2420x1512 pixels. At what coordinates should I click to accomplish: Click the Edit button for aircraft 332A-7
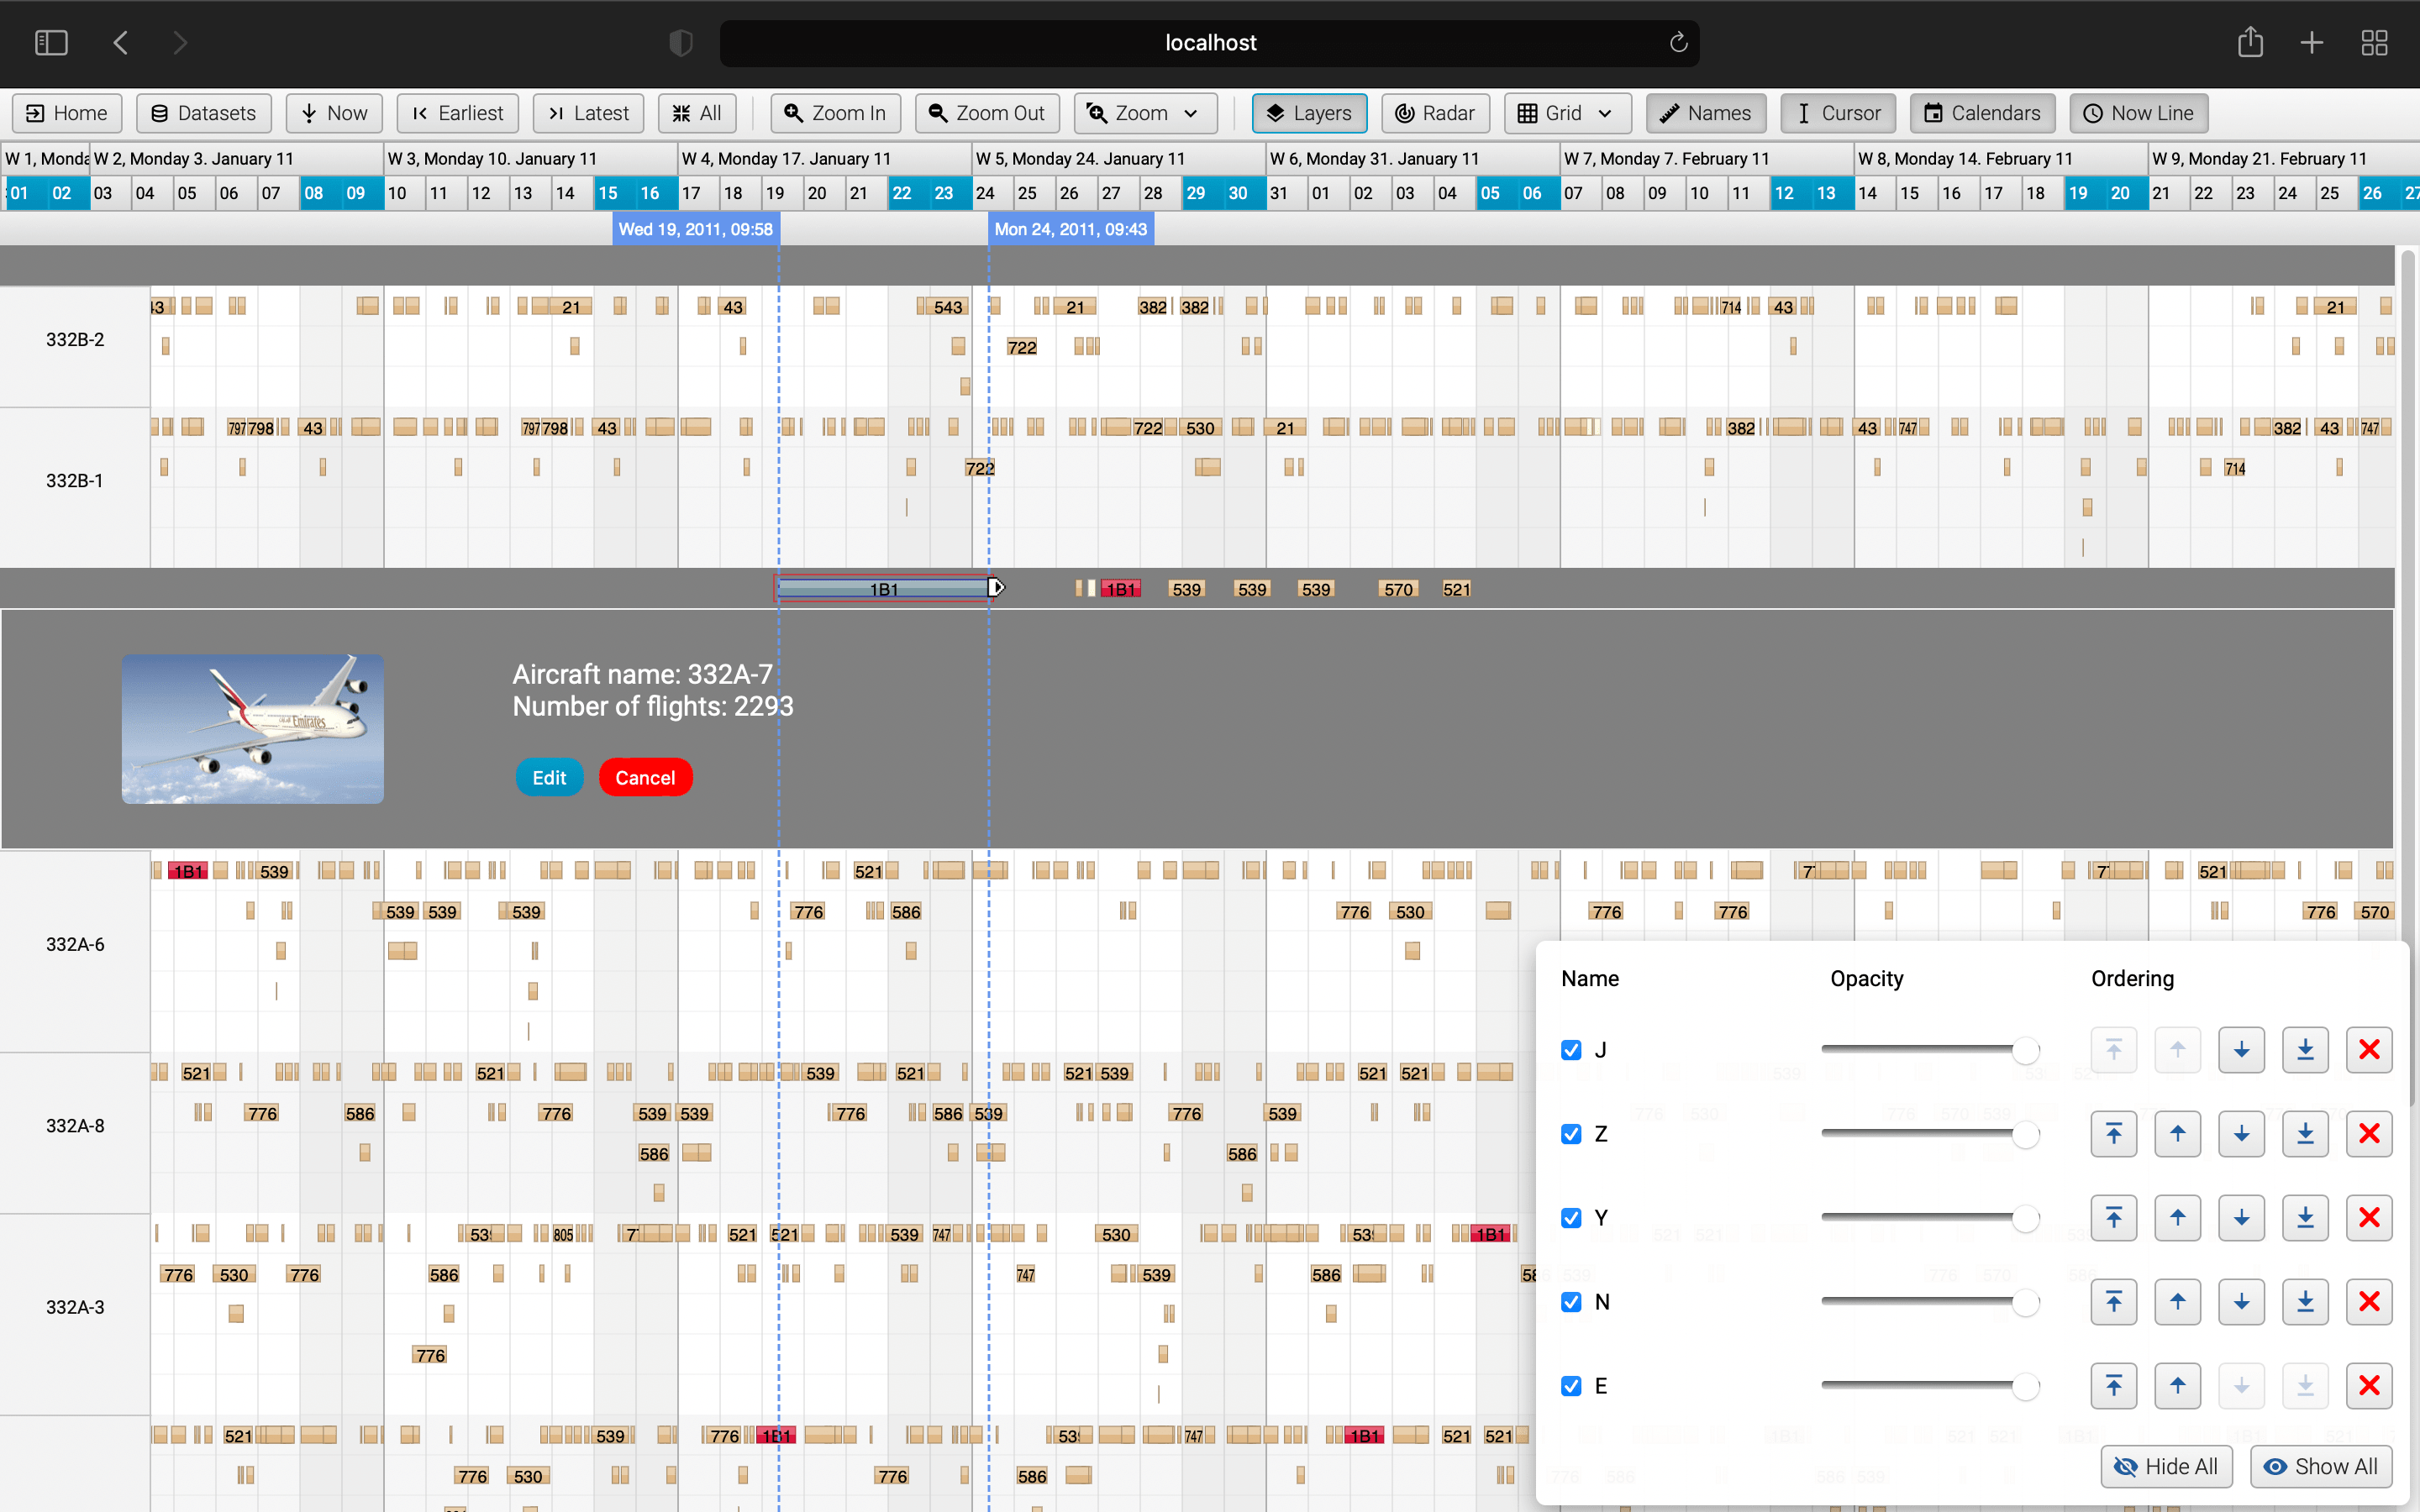(x=549, y=777)
